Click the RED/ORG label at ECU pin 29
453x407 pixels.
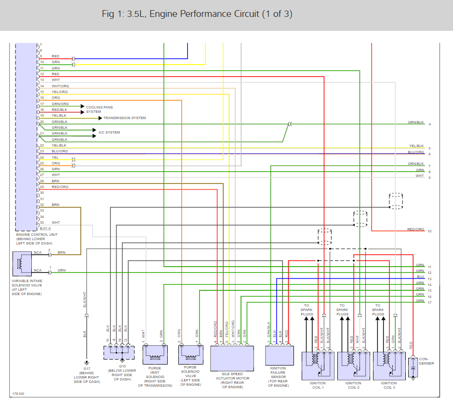tap(60, 187)
